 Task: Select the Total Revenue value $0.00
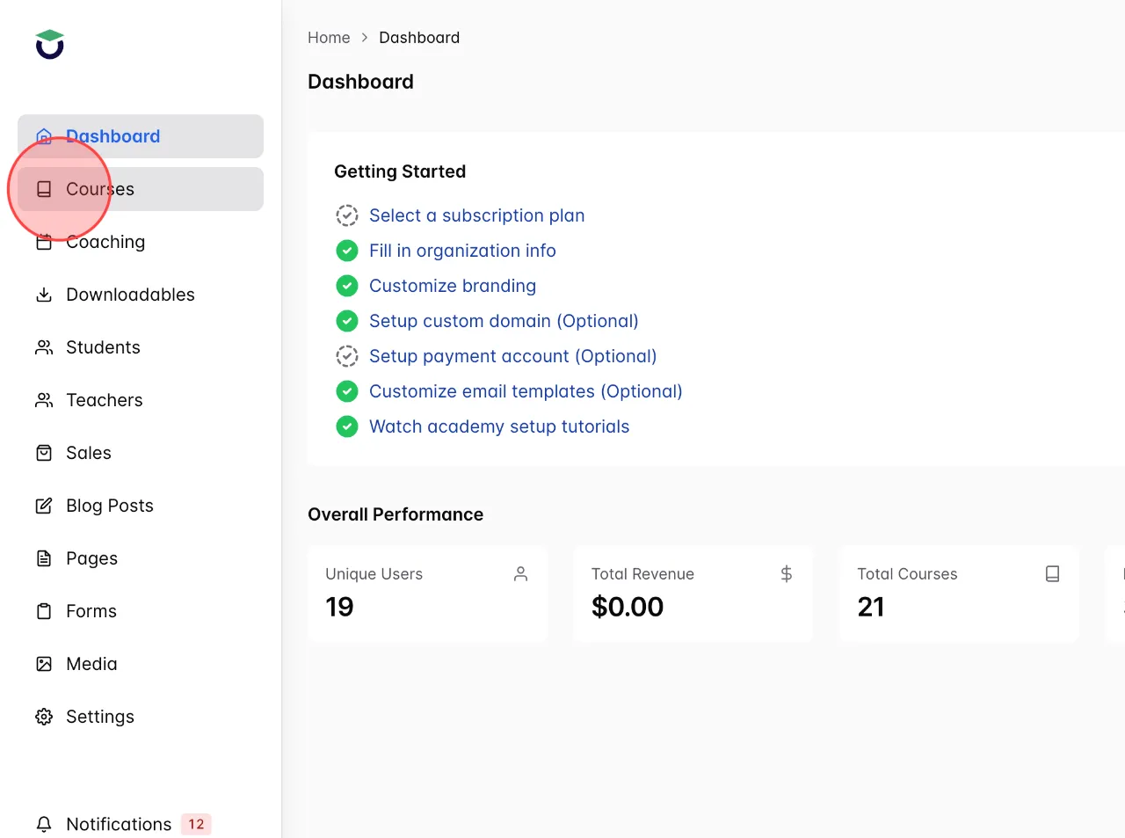(628, 607)
